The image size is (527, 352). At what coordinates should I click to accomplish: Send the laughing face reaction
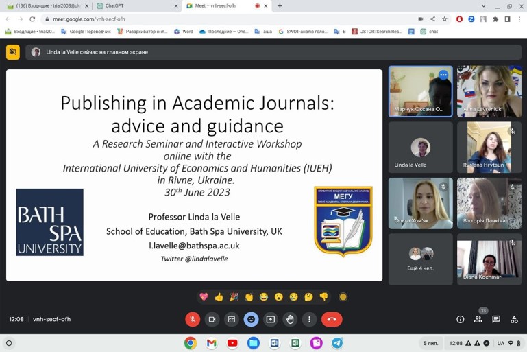264,297
